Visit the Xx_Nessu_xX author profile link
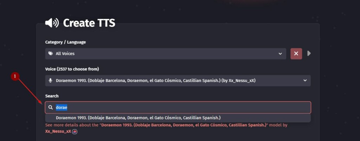This screenshot has height=141, width=360. [58, 132]
